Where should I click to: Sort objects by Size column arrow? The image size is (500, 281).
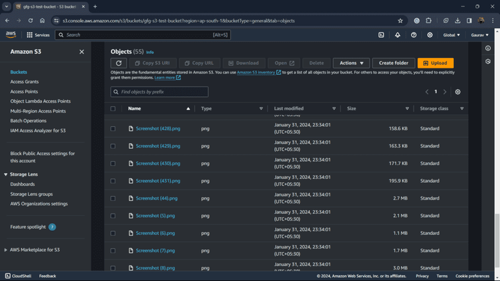(x=407, y=109)
